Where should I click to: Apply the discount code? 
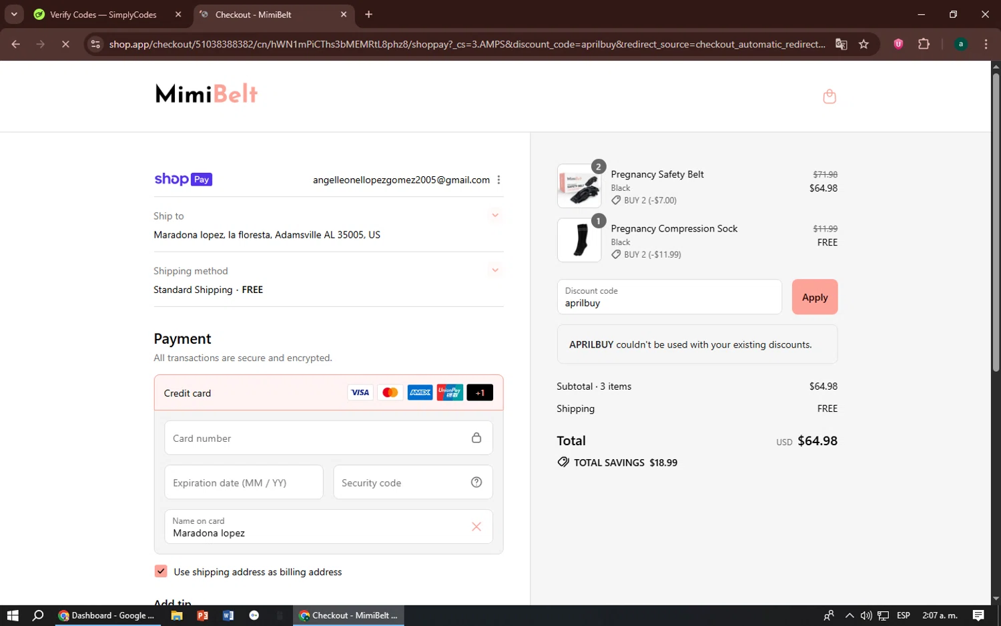pos(815,297)
